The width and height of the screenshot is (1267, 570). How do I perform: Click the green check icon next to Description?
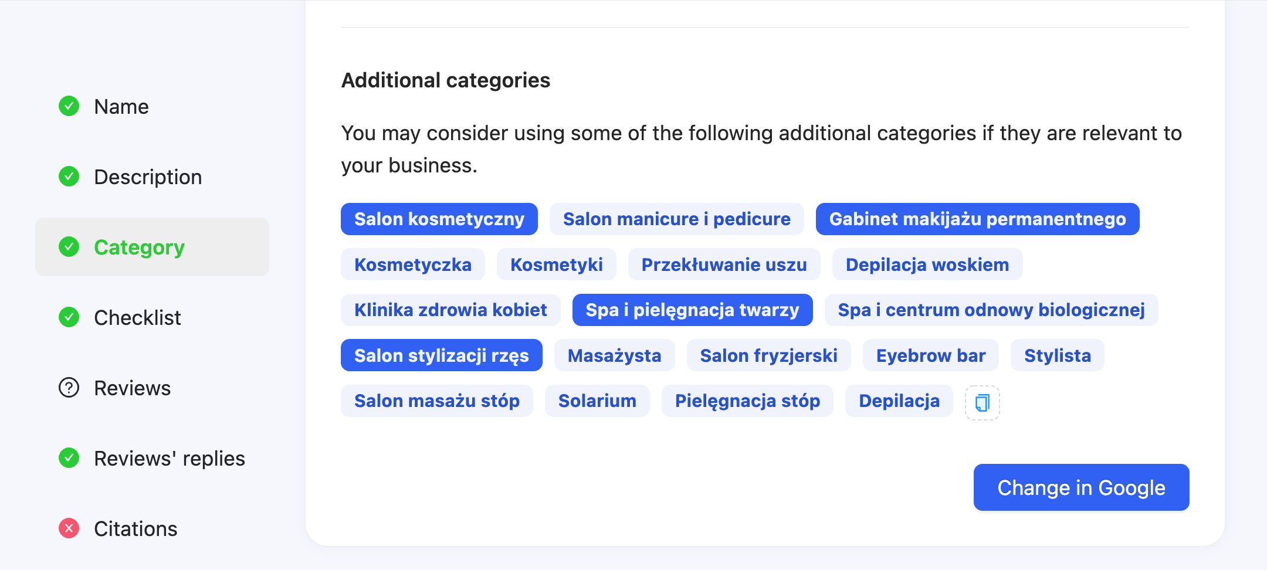(69, 177)
